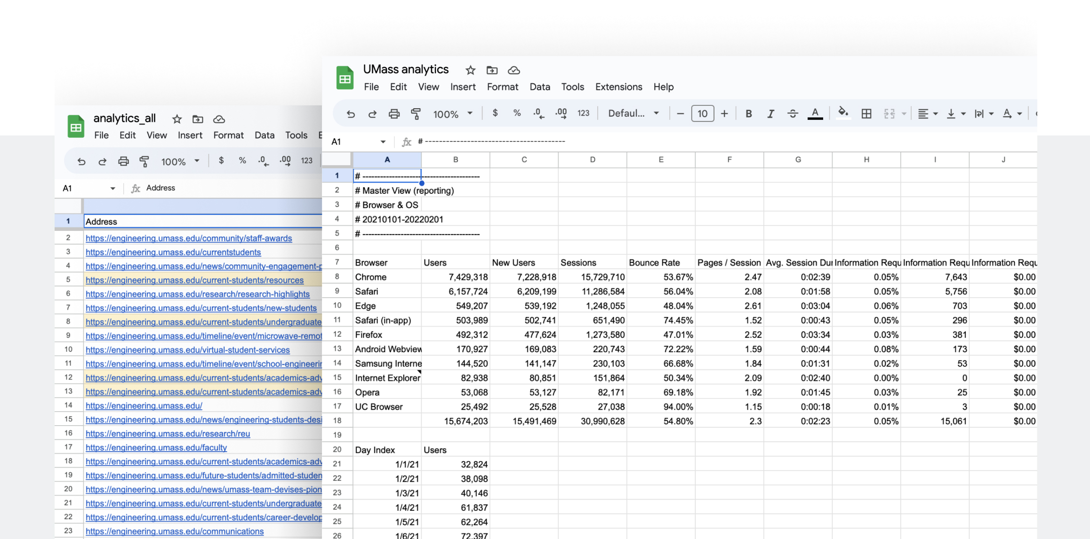Screen dimensions: 1090x539
Task: Click the Text color swatch
Action: coord(815,113)
